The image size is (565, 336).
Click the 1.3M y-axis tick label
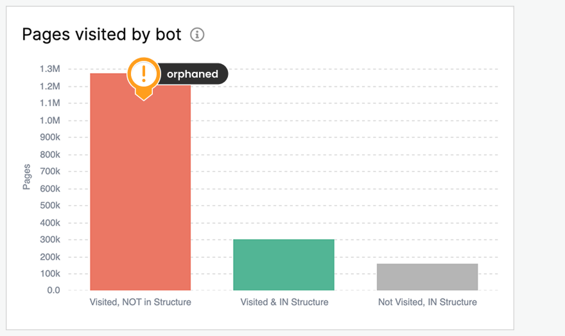[x=50, y=69]
